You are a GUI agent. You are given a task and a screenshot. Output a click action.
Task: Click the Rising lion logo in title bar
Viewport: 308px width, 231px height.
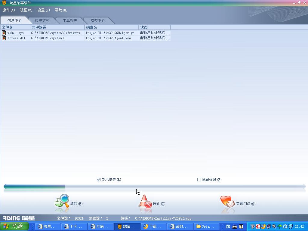pos(4,3)
